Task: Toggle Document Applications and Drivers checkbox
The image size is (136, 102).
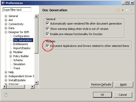Action: coord(47,46)
